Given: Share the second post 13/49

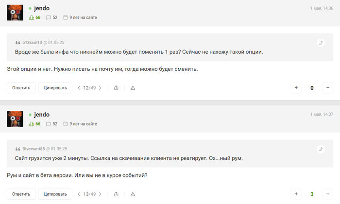Looking at the screenshot, I should 116,194.
